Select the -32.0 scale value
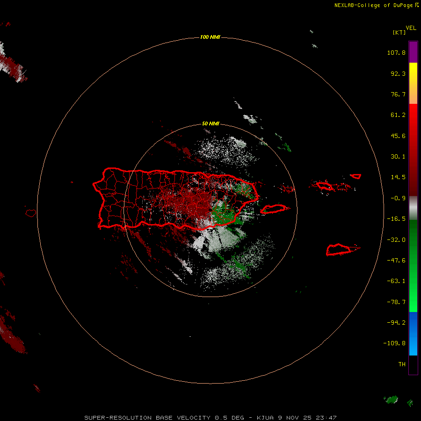Viewport: 421px width, 421px height. 396,240
